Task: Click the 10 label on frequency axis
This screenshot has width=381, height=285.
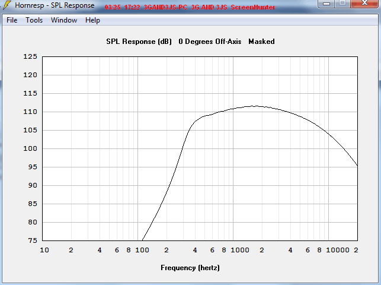Action: [44, 250]
